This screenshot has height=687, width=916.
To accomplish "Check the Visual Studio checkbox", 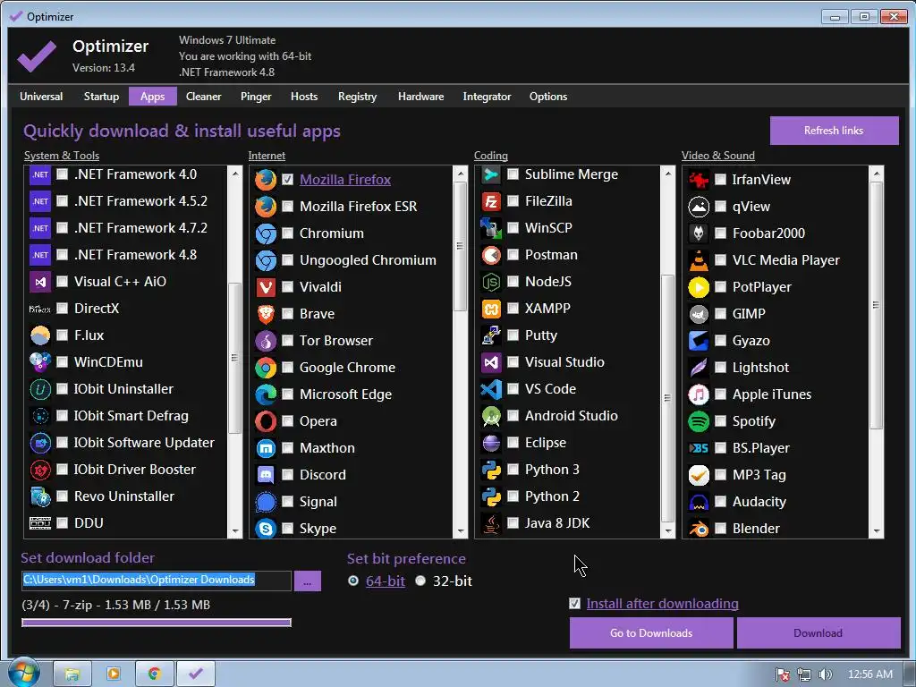I will (x=513, y=363).
